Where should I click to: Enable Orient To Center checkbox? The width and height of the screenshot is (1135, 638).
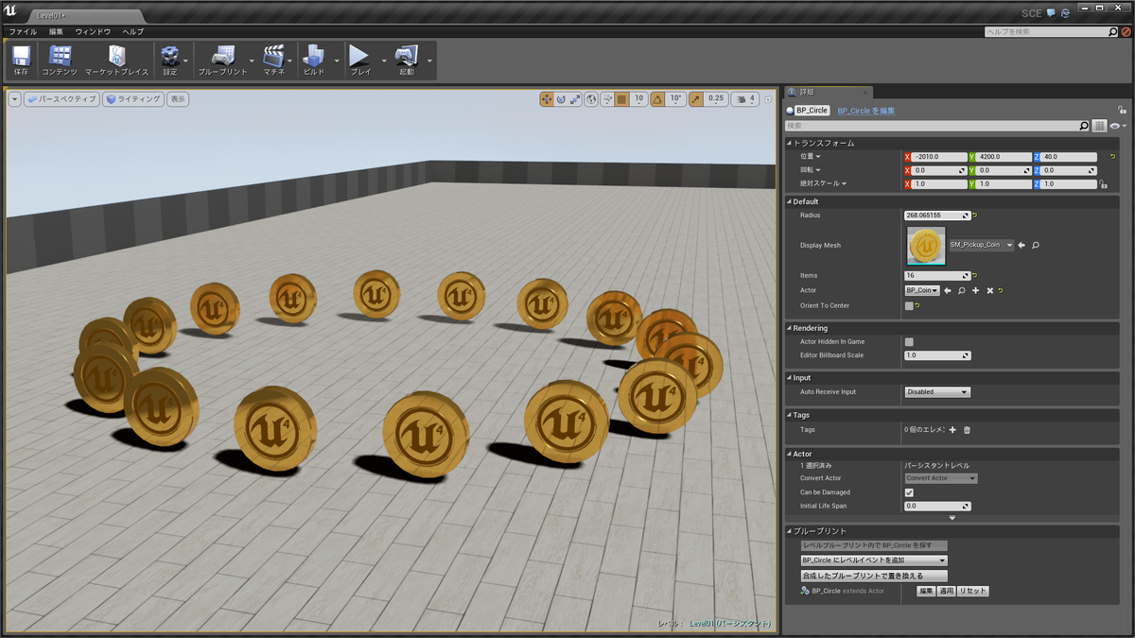909,305
